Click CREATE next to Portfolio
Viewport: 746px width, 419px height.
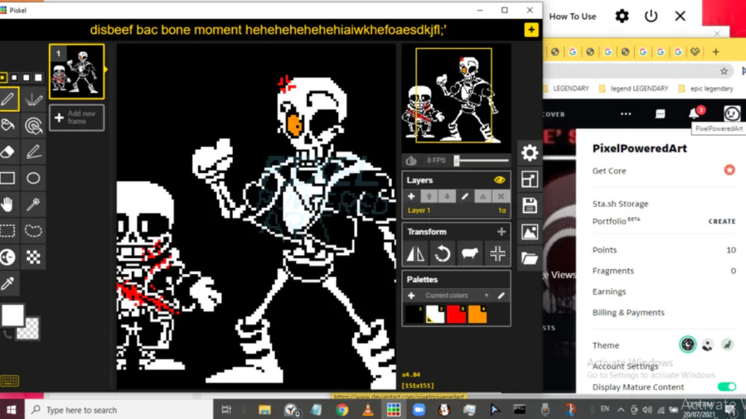722,221
